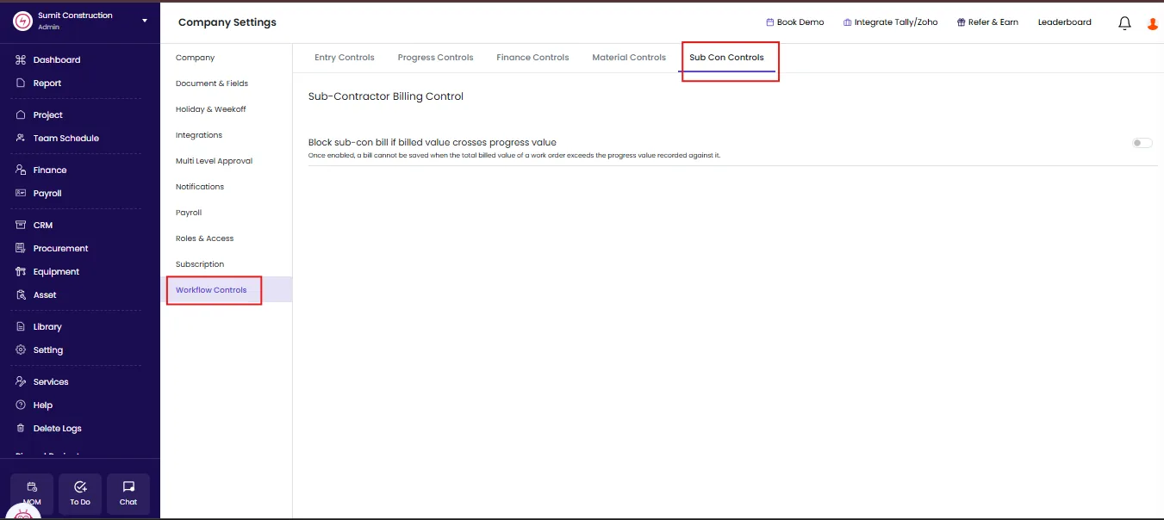Click the calendar icon beside Book Demo
Viewport: 1164px width, 520px height.
(770, 22)
